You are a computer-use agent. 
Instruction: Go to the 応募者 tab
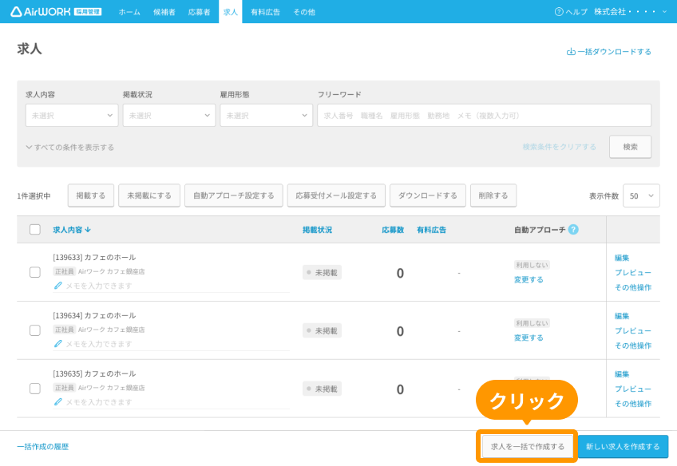coord(199,12)
